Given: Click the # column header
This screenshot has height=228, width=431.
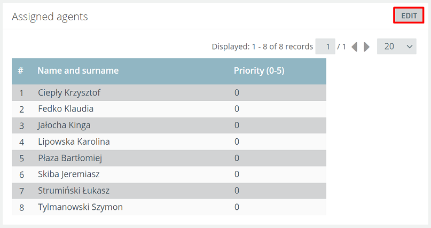Looking at the screenshot, I should click(x=20, y=70).
